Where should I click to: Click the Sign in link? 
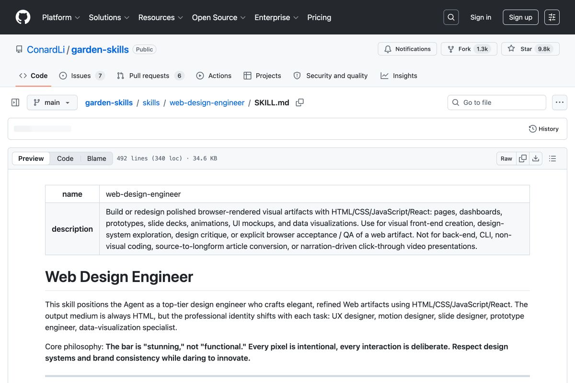tap(481, 17)
